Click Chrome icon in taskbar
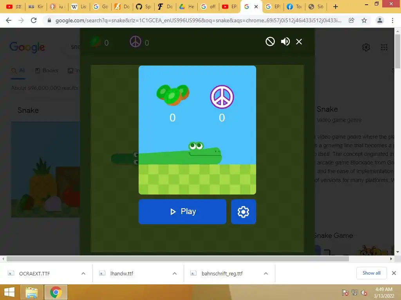The width and height of the screenshot is (401, 300). pos(56,292)
